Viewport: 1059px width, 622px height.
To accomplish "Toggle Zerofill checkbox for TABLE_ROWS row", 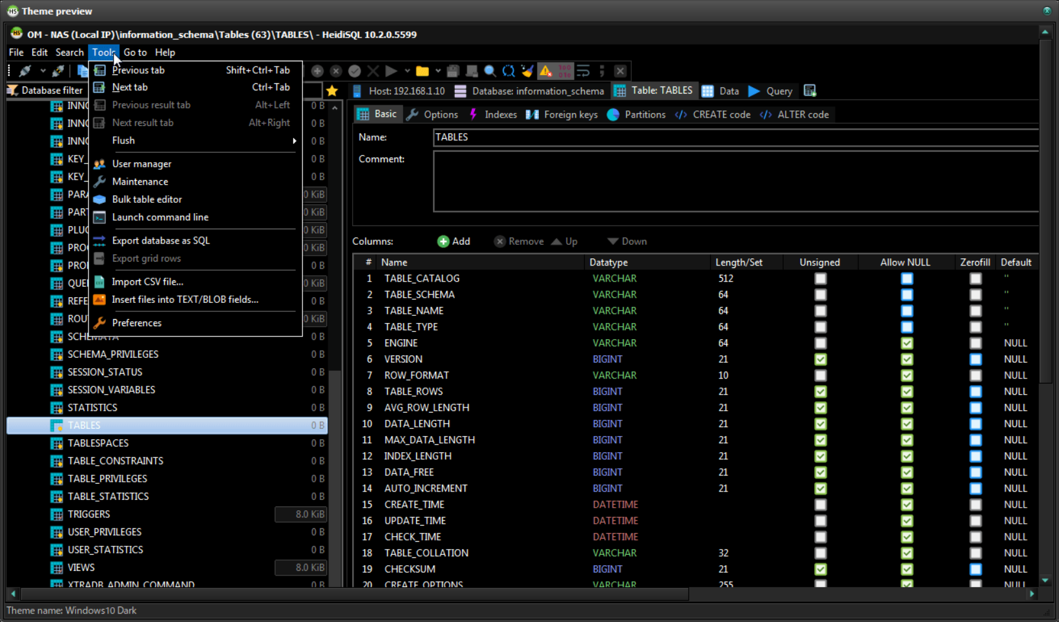I will (x=976, y=391).
